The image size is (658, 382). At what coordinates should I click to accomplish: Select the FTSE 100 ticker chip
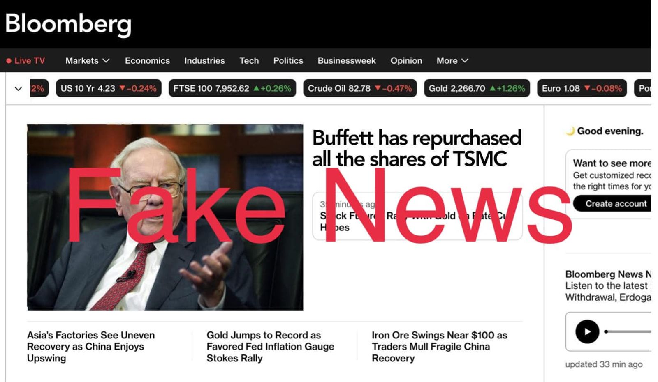coord(232,88)
